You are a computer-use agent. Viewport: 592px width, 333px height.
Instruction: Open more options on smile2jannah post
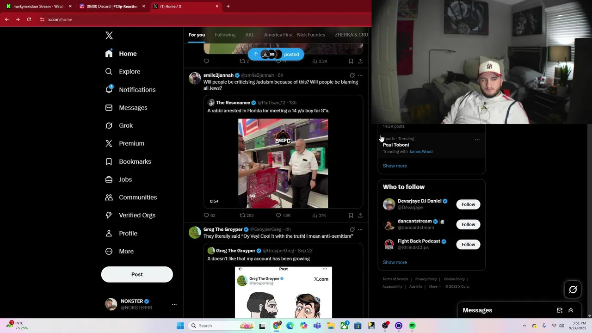tap(360, 75)
